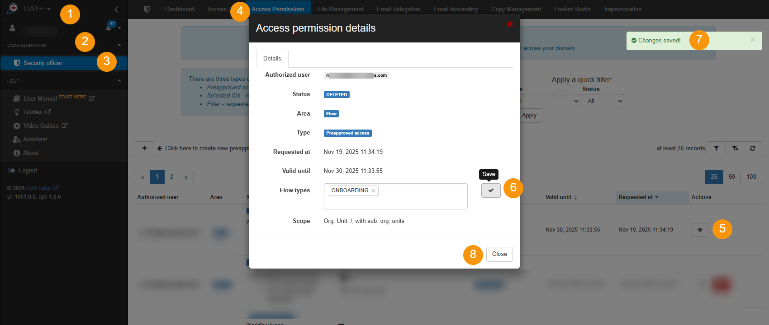
Task: Click the plus button to create new preapproval
Action: [144, 149]
